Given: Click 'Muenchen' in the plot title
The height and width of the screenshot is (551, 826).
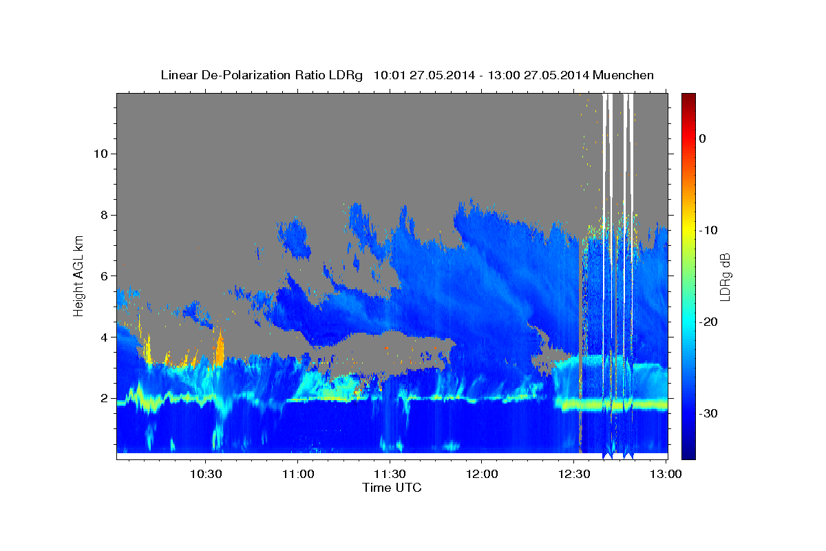Looking at the screenshot, I should click(x=623, y=75).
